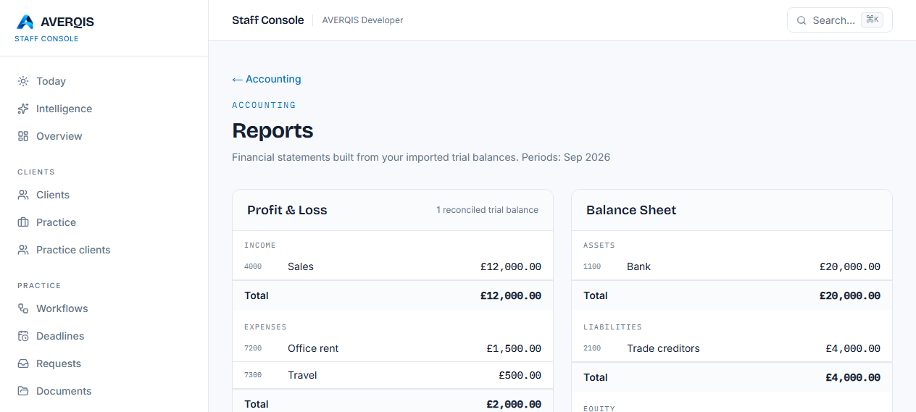Click the Deadlines calendar icon
The image size is (916, 412).
(x=23, y=336)
